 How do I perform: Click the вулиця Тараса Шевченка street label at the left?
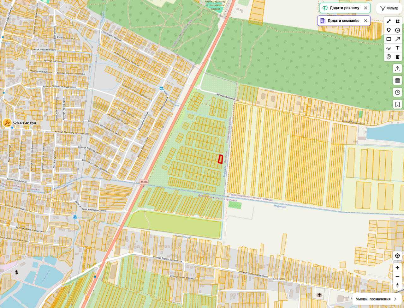coord(167,260)
